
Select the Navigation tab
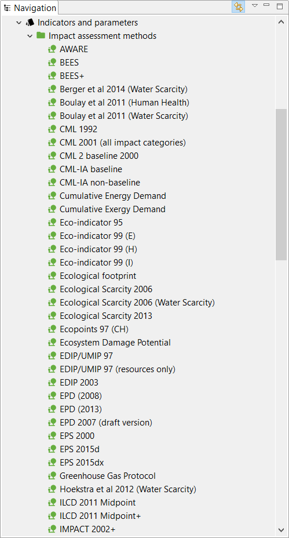coord(30,8)
